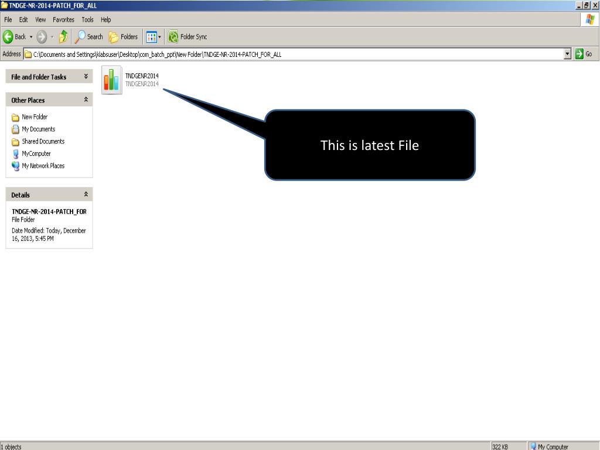Open the Help menu
The height and width of the screenshot is (450, 600).
point(106,19)
